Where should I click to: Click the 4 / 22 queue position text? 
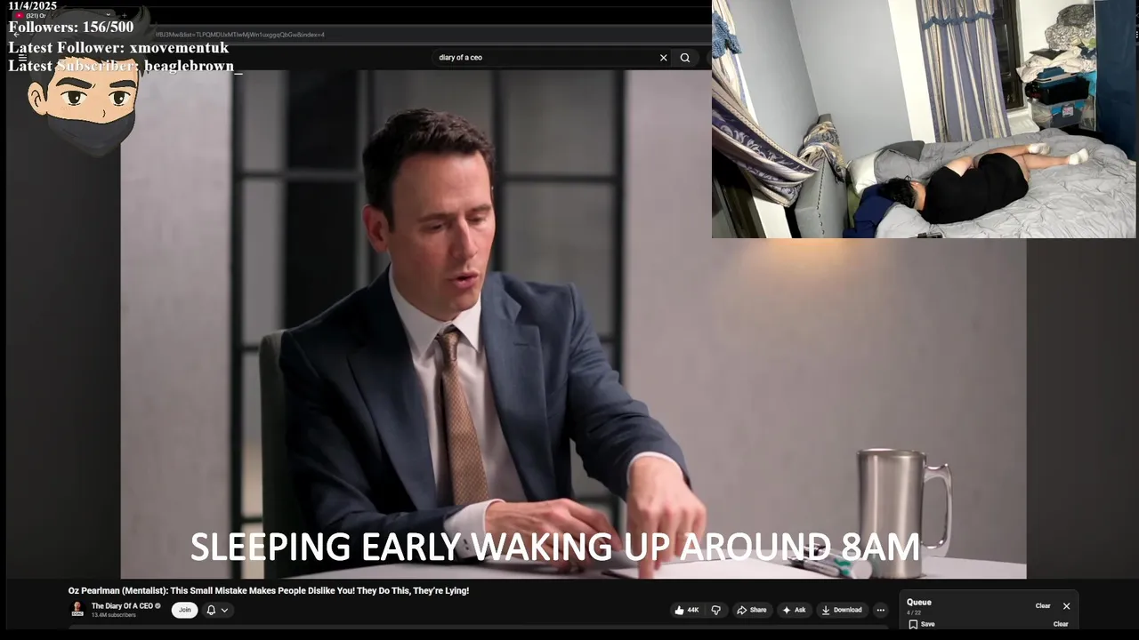914,612
